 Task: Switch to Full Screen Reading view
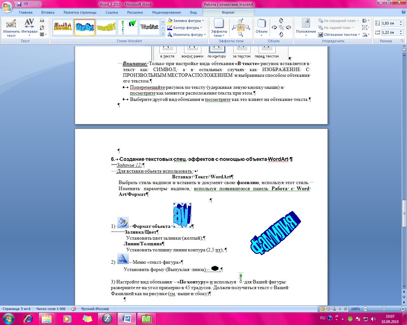[328, 309]
